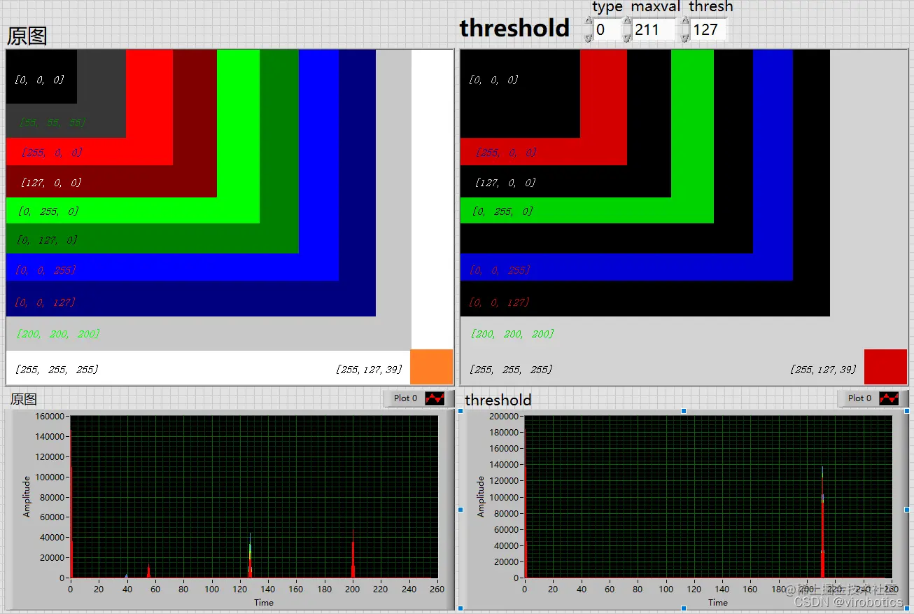This screenshot has width=914, height=614.
Task: Select [255, 255, 255] label in threshold image
Action: [x=511, y=370]
